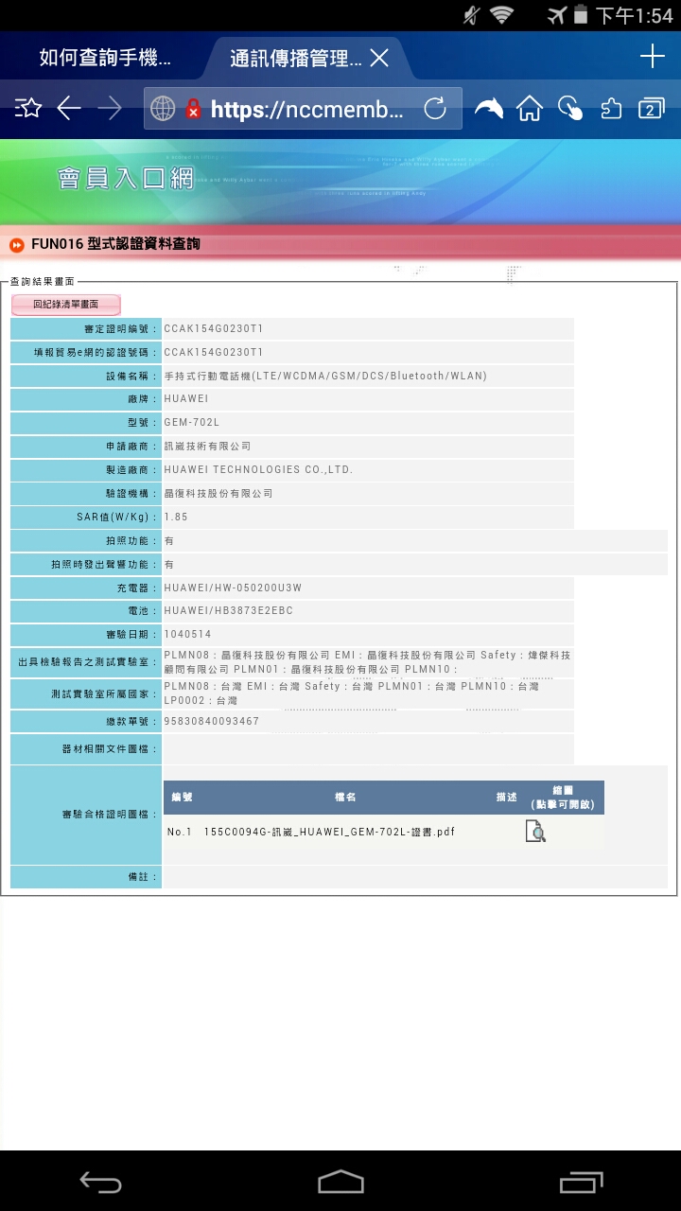Close the 通訊傳播管理 tab
Screen dimensions: 681x1211
pos(379,59)
